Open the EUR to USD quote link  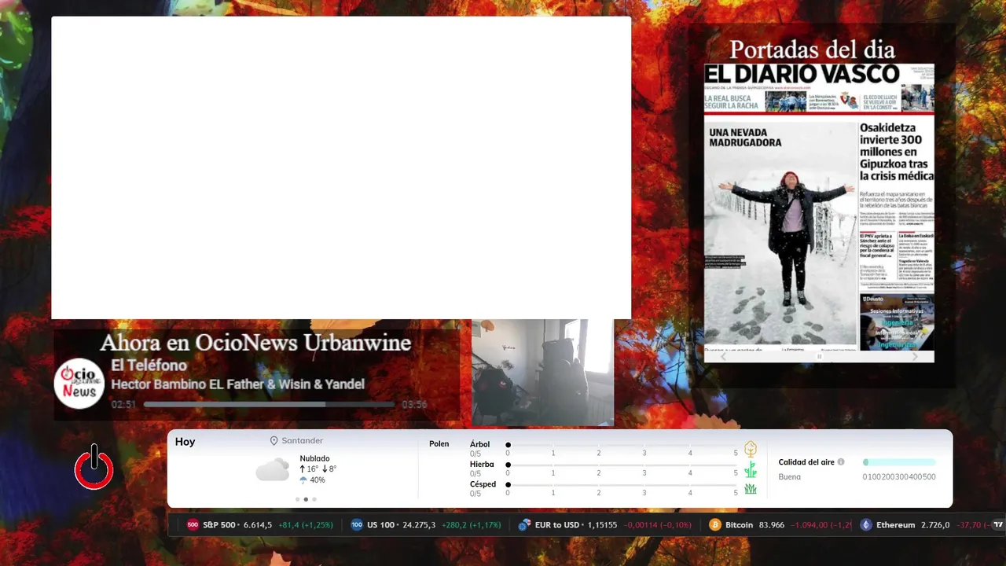(605, 525)
